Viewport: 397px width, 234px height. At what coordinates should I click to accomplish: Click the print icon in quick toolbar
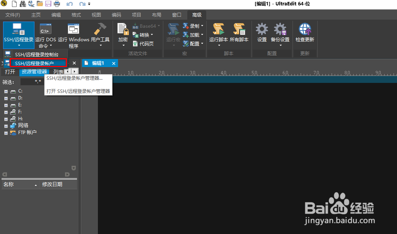click(x=57, y=4)
